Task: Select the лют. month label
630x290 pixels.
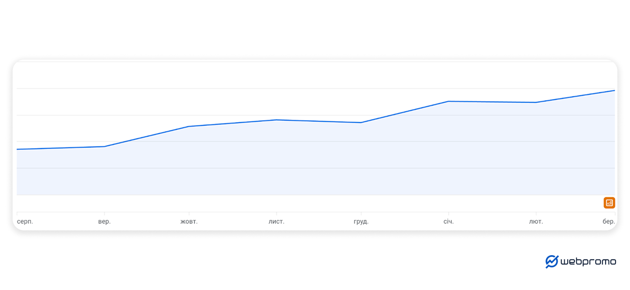Action: click(x=536, y=222)
